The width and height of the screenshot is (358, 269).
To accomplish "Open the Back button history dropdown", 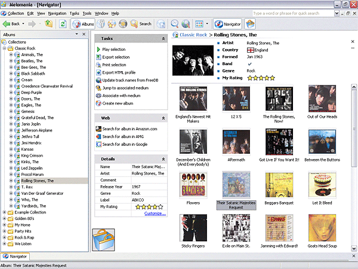I will pyautogui.click(x=23, y=24).
